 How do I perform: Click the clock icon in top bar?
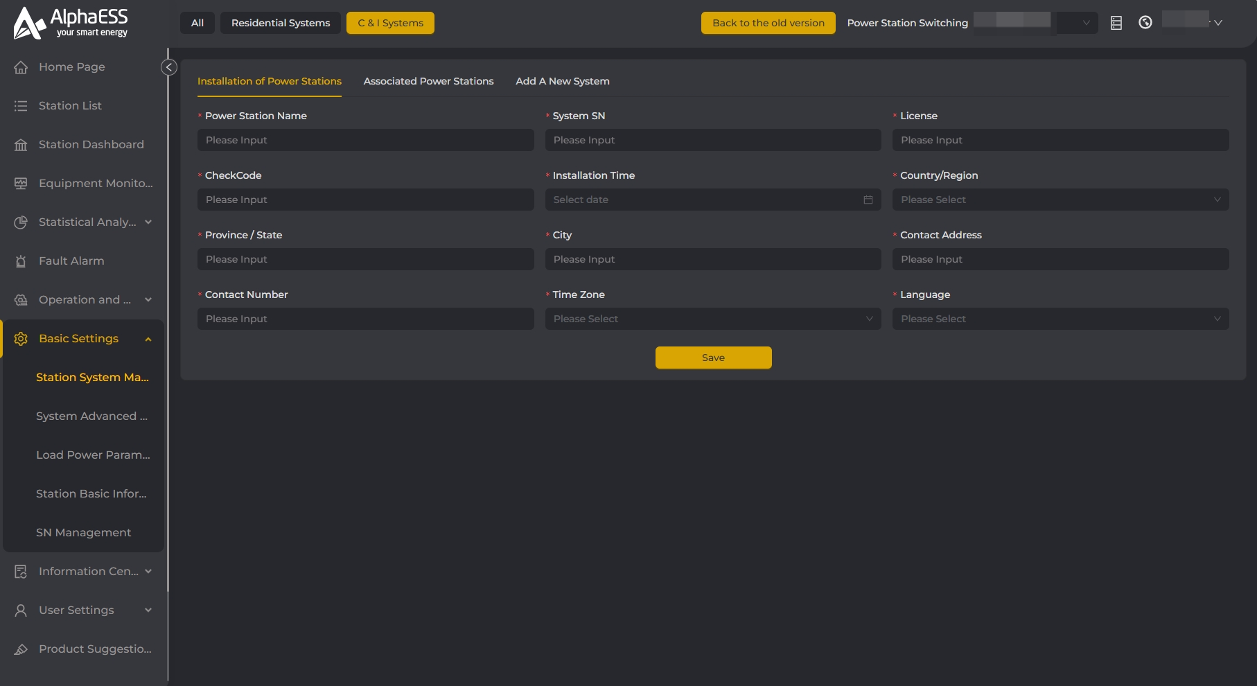[1145, 23]
